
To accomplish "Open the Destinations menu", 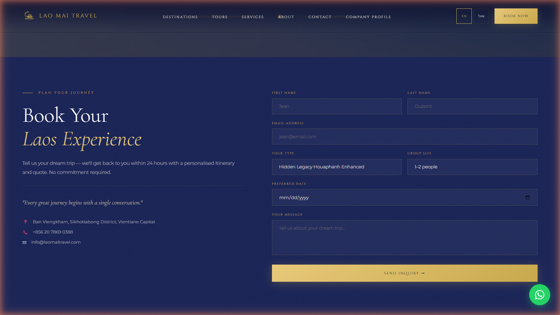I will (x=180, y=17).
